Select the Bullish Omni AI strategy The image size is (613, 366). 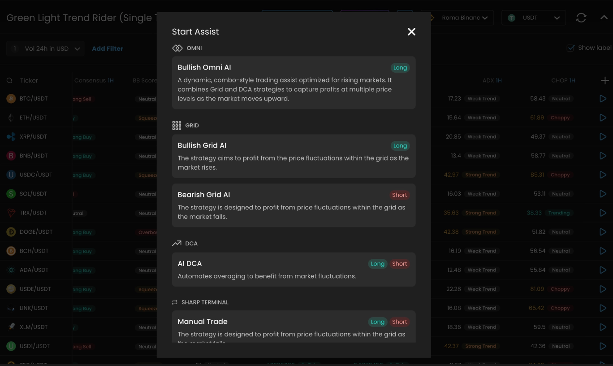point(294,83)
